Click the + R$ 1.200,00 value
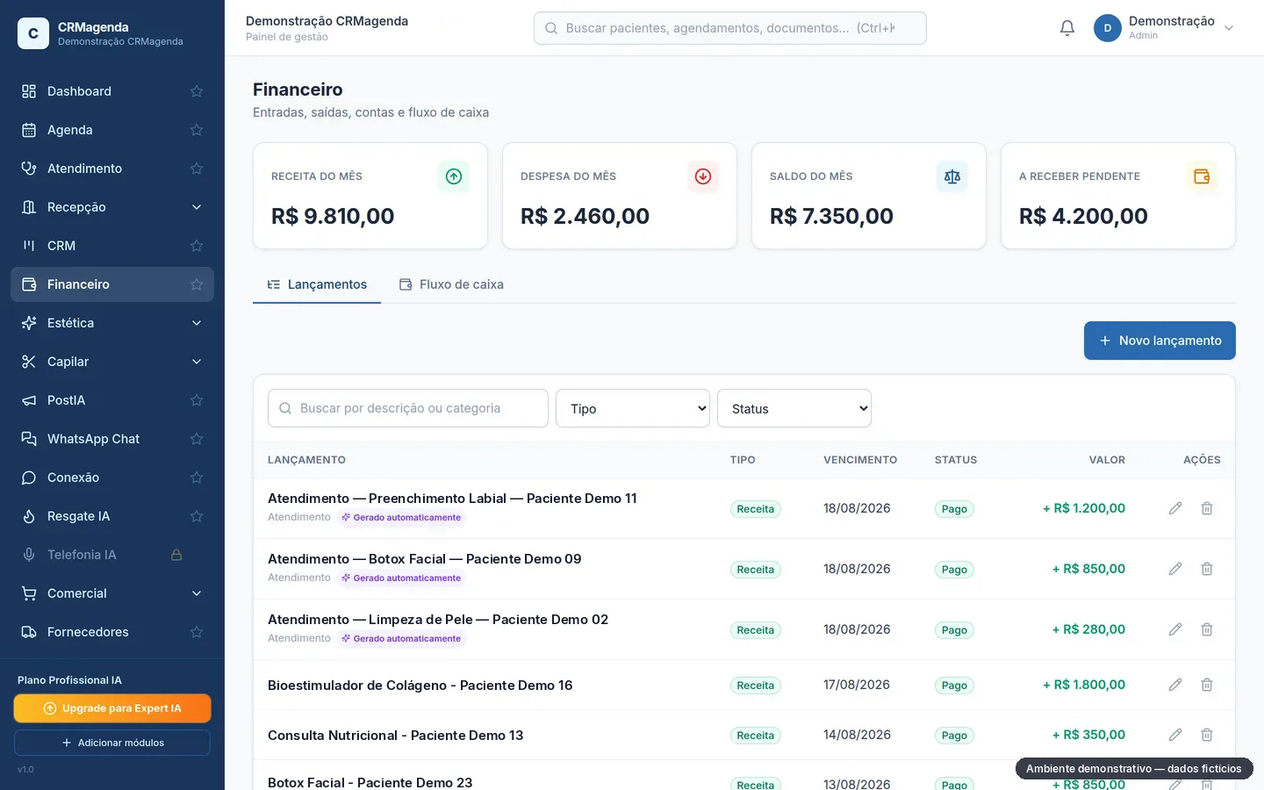Viewport: 1264px width, 790px height. pos(1084,508)
